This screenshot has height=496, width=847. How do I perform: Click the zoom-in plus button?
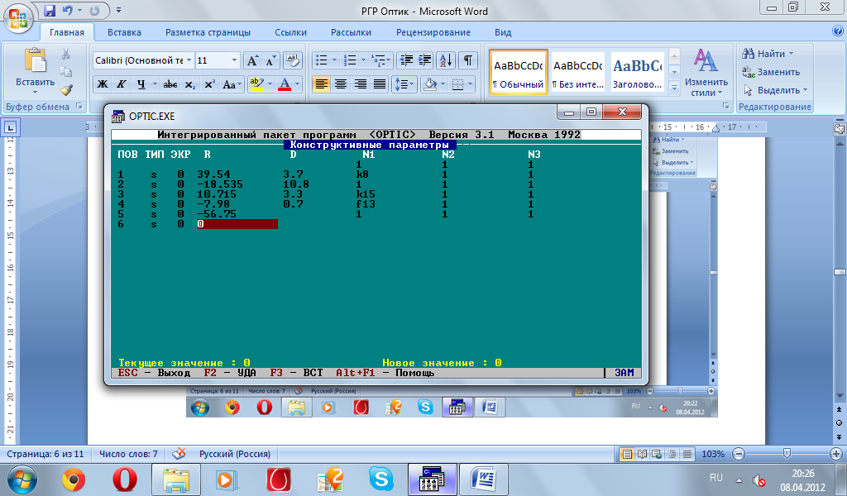tap(837, 454)
